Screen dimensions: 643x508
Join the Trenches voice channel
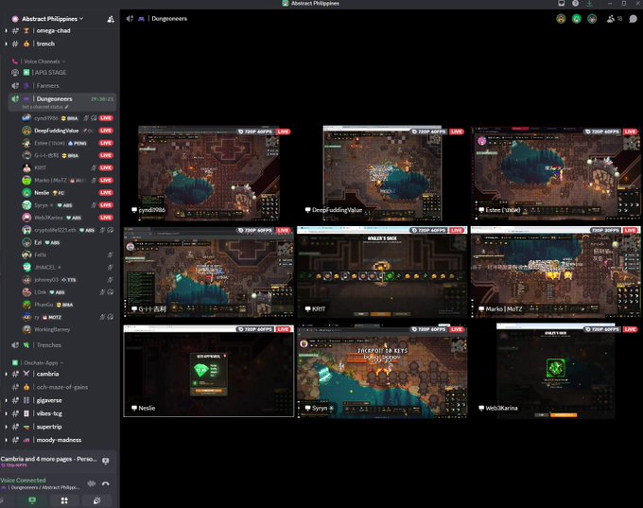(x=61, y=345)
